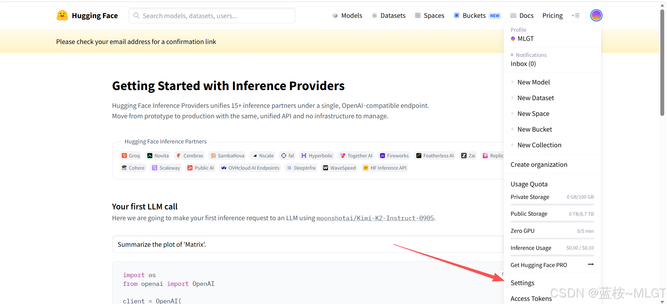Click the Zai provider icon
Viewport: 667px width, 304px height.
pos(464,156)
